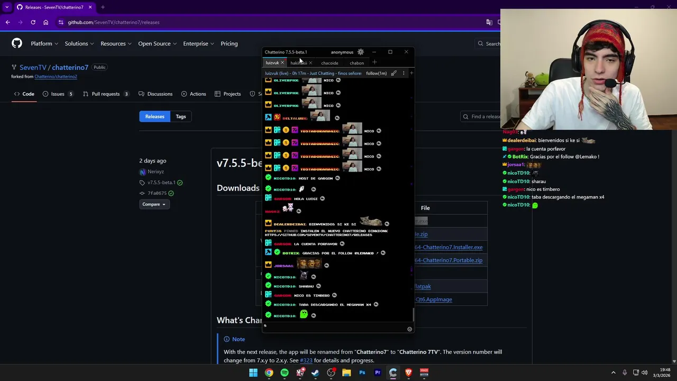Open browser home page

[x=45, y=22]
